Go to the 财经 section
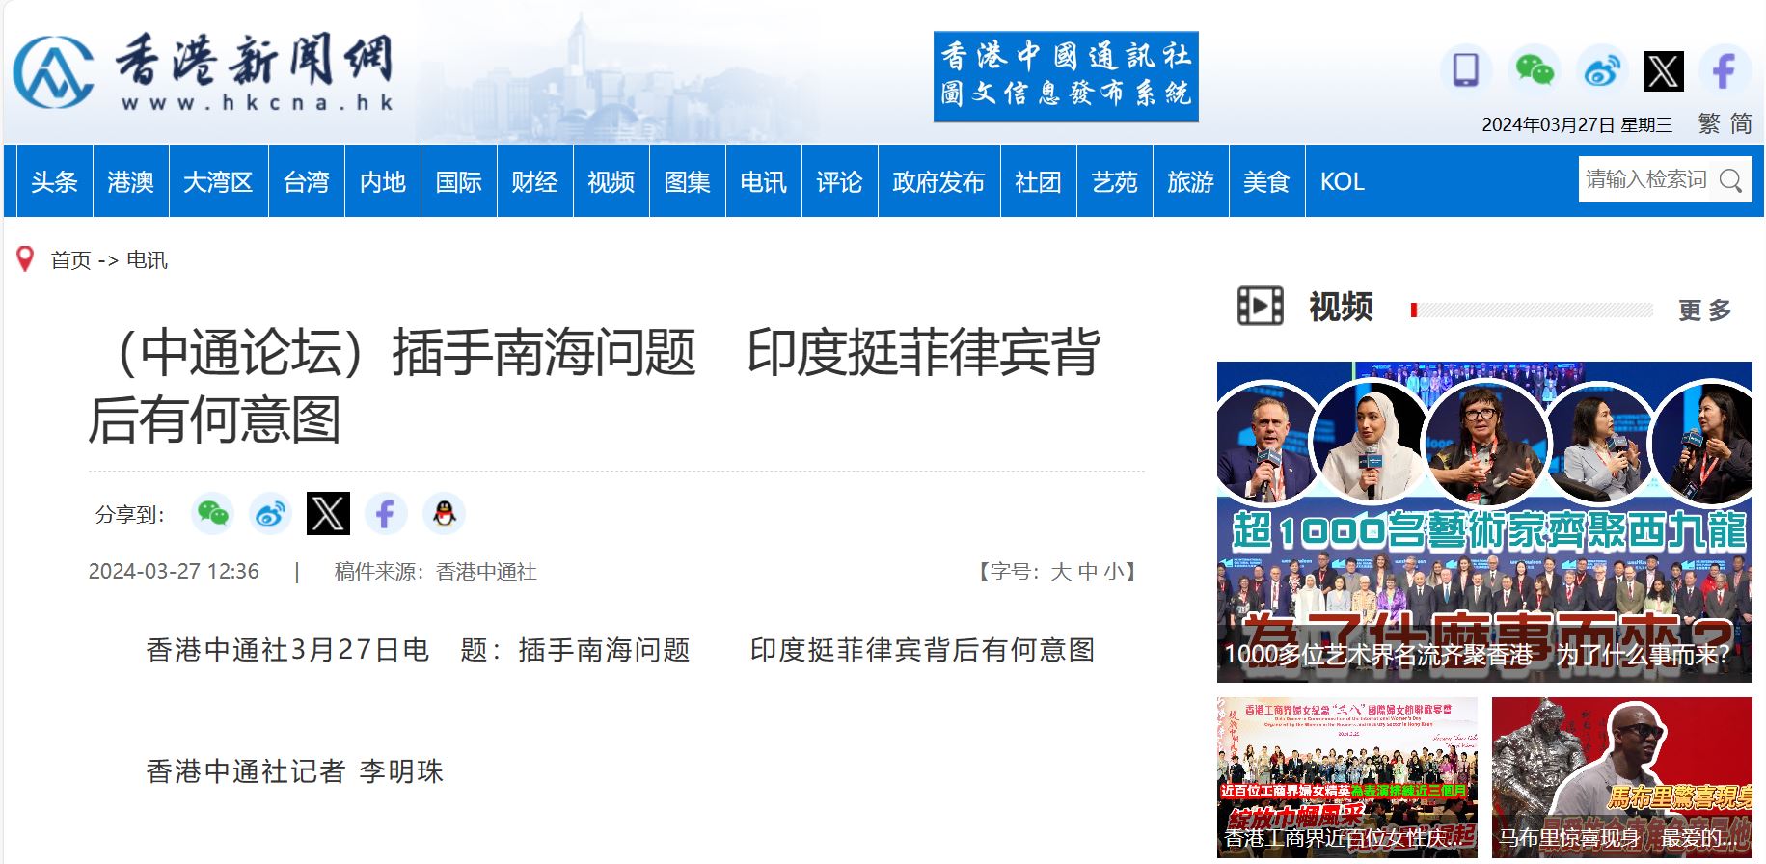This screenshot has width=1766, height=864. pos(534,182)
